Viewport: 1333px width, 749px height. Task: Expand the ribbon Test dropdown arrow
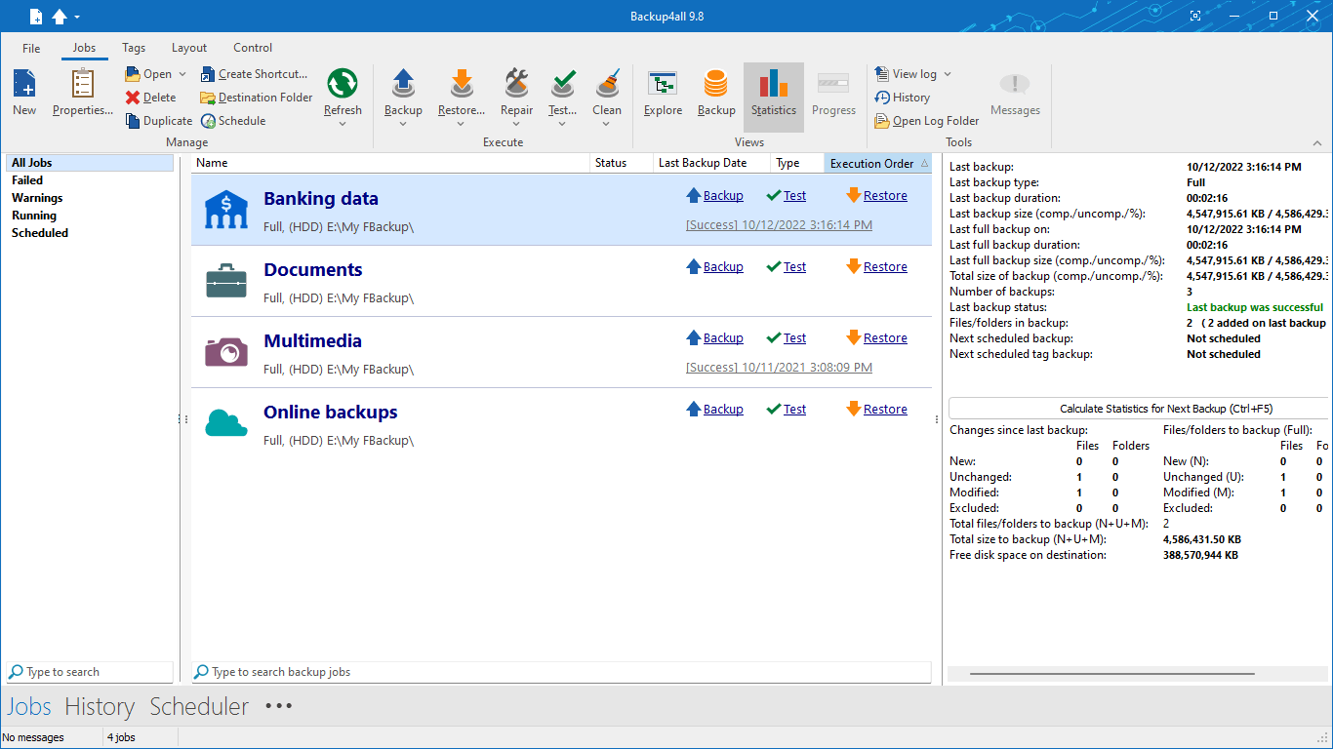point(562,124)
